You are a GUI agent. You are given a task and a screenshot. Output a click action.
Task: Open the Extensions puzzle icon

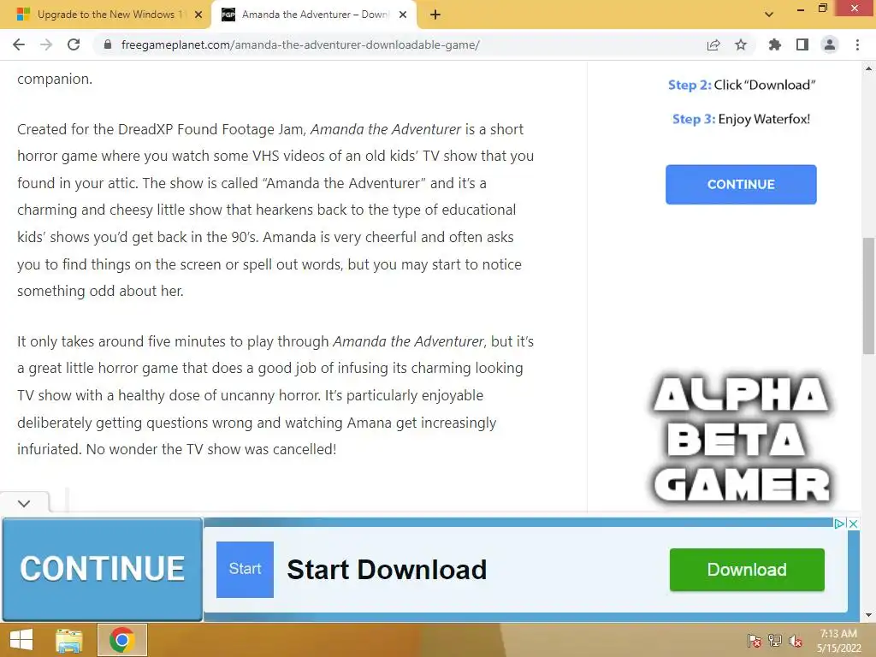(774, 44)
